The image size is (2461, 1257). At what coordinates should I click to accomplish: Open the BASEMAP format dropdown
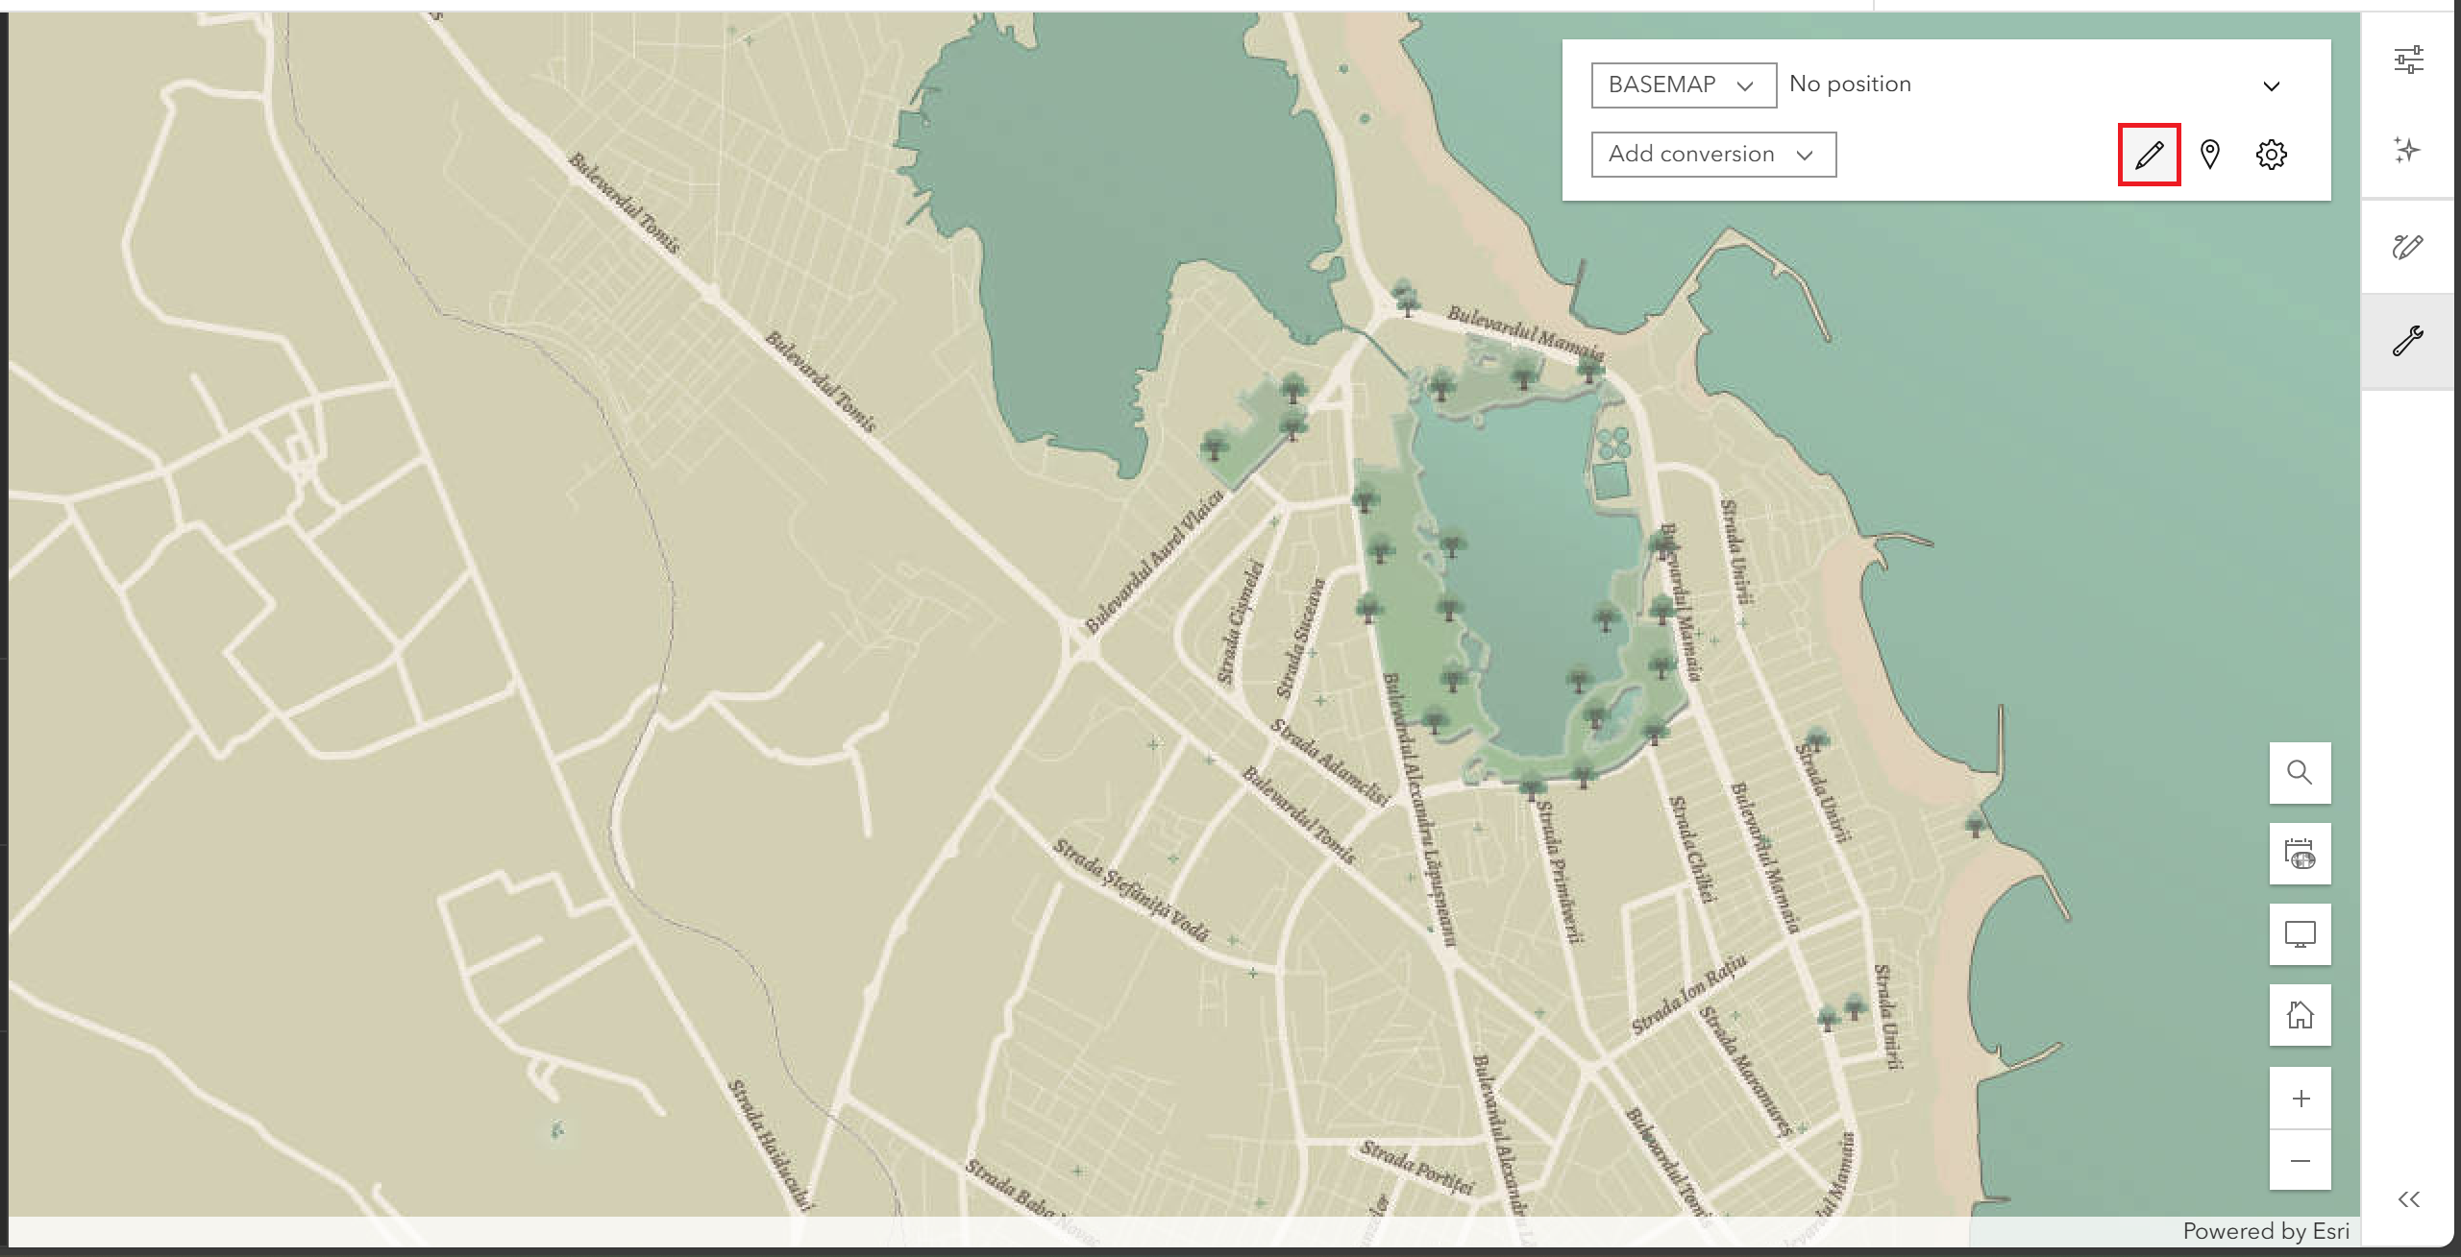[x=1683, y=85]
